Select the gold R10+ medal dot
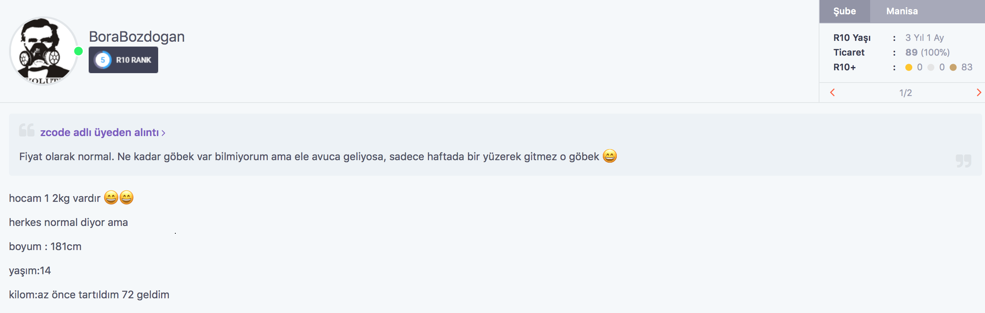 909,67
